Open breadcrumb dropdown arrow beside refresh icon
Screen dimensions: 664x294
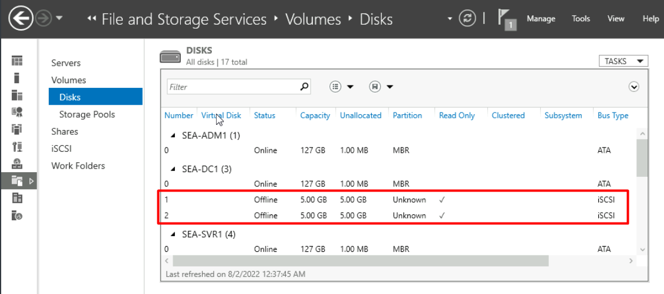[x=450, y=19]
